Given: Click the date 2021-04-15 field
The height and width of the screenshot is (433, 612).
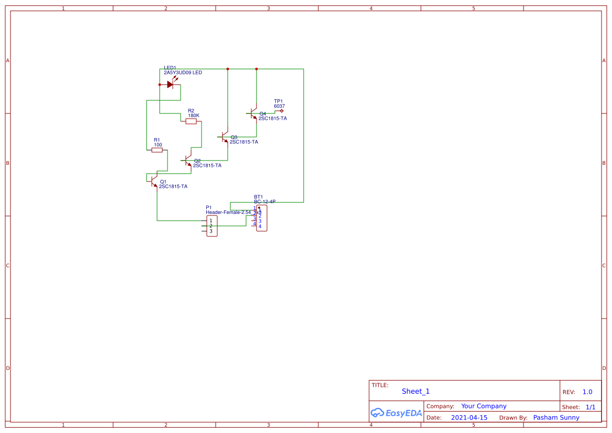Looking at the screenshot, I should [x=469, y=417].
